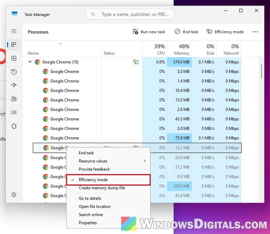Click Chrome icon in selected 12.2 MB row
Viewport: 270px width, 234px height.
tap(46, 148)
